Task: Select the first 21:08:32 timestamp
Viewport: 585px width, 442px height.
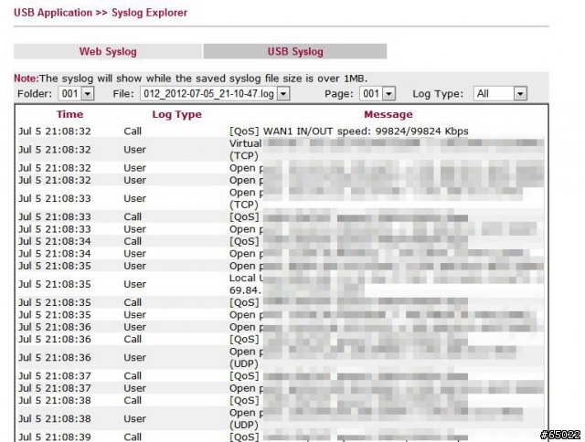Action: [x=55, y=132]
